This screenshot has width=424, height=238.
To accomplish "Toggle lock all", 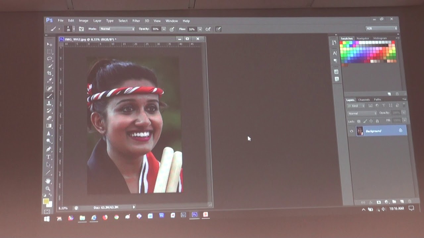I will coord(377,121).
